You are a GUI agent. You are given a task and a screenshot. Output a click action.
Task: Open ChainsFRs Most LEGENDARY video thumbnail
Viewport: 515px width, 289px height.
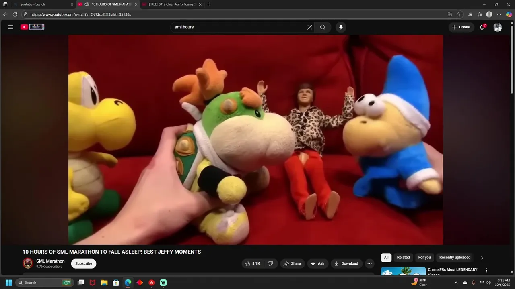pos(403,271)
